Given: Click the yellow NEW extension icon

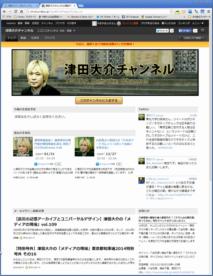Looking at the screenshot, I should pos(177,11).
